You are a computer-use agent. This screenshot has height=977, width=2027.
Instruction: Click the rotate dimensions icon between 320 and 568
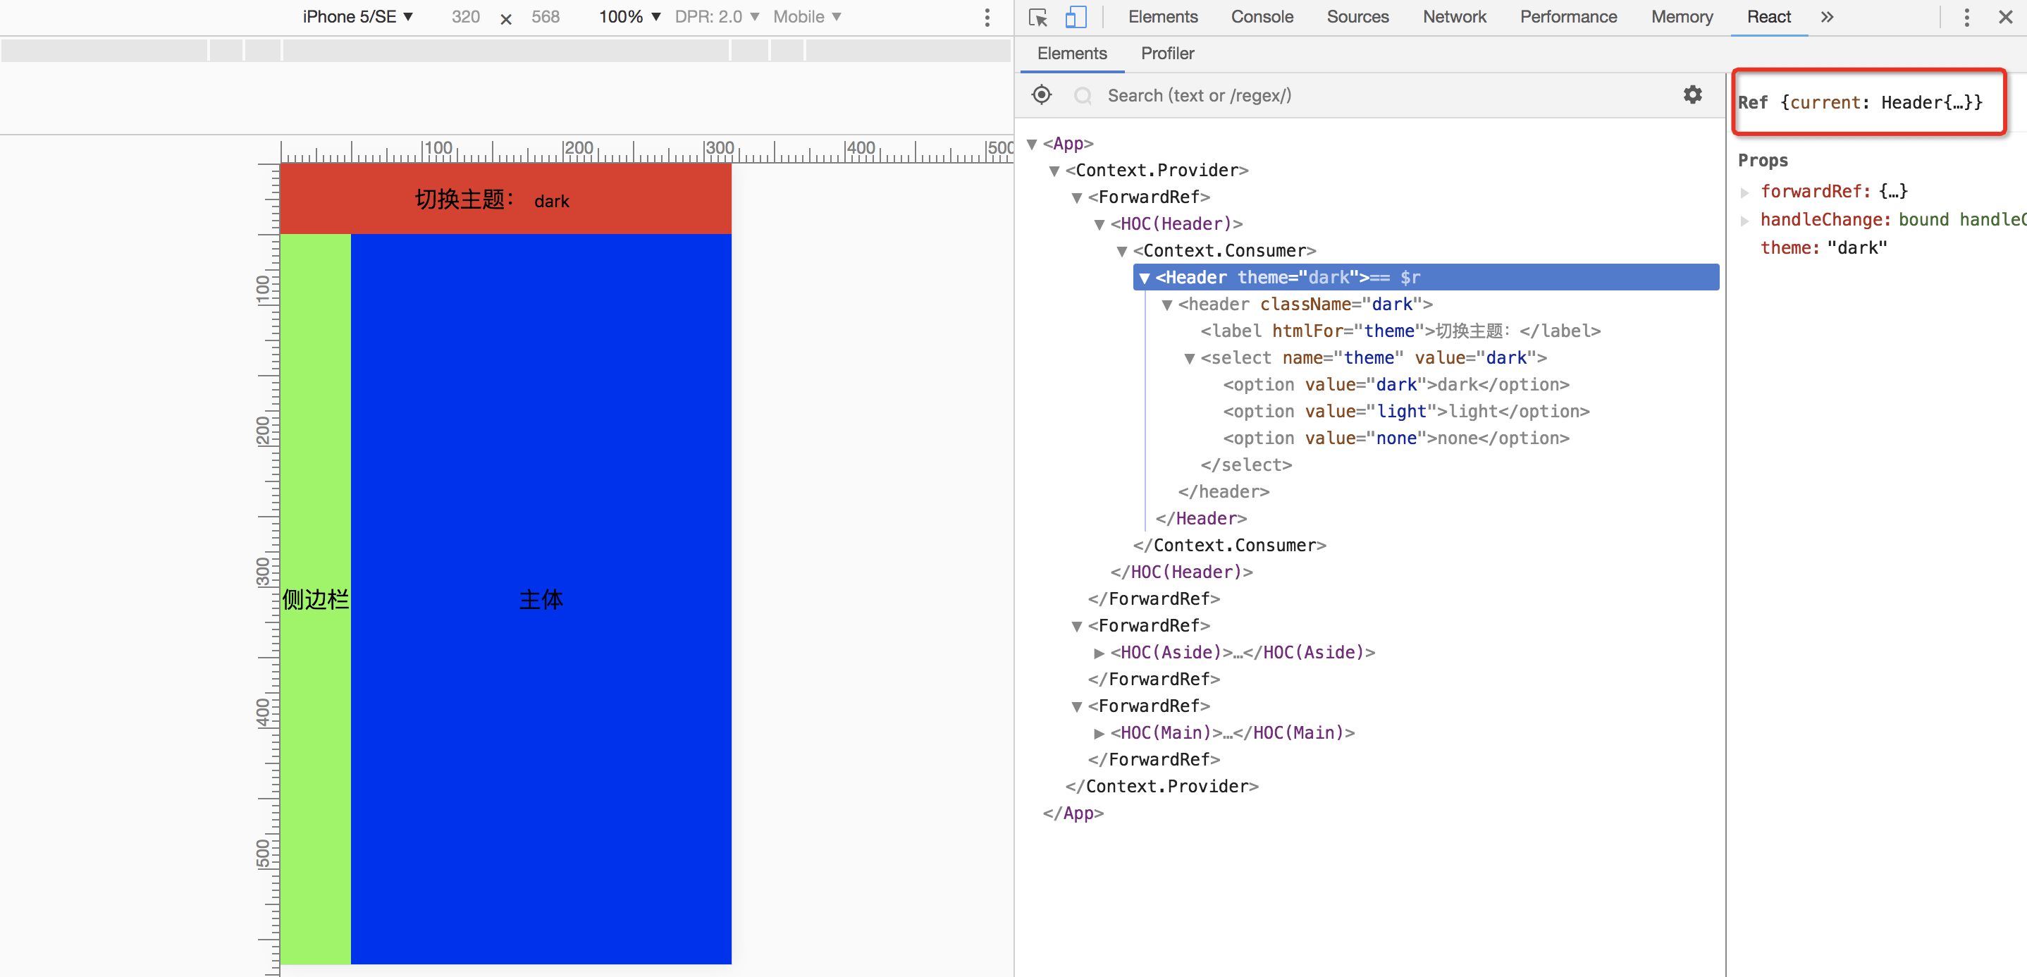coord(506,19)
